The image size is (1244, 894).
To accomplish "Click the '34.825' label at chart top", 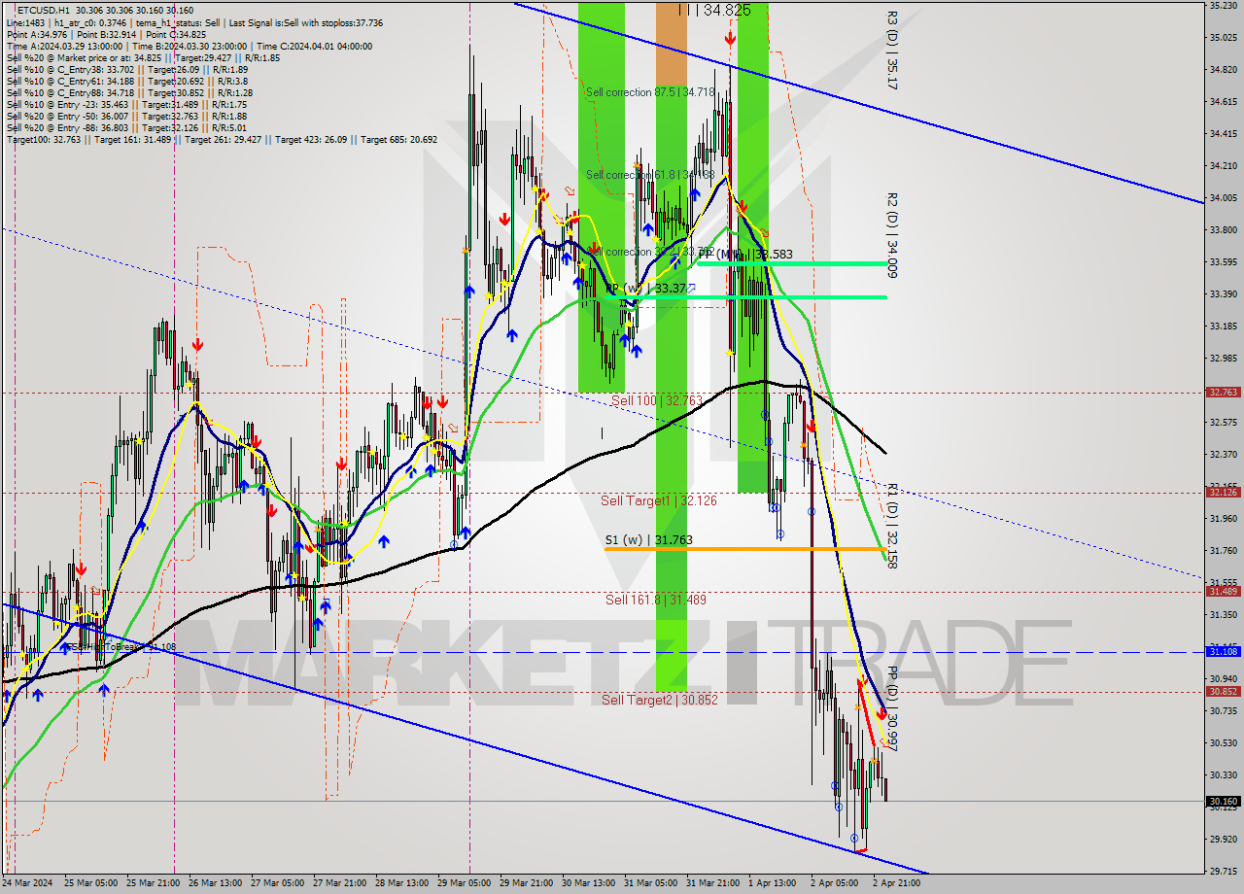I will coord(726,10).
